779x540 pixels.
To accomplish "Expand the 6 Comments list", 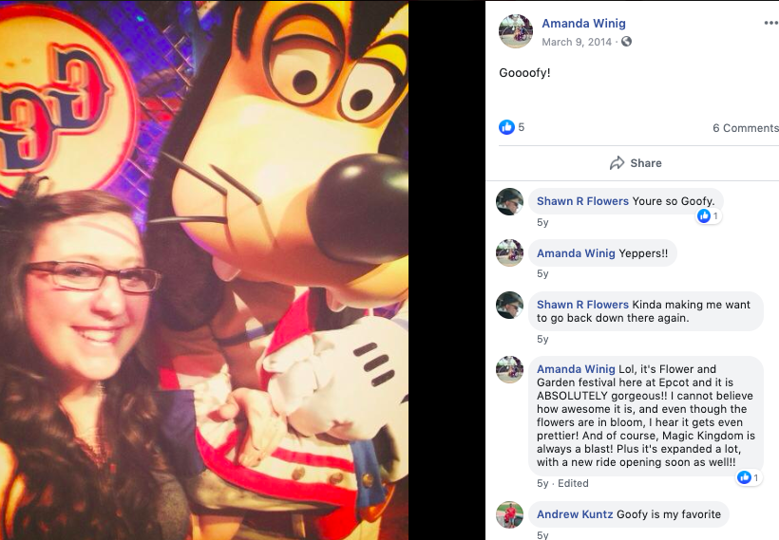I will pyautogui.click(x=746, y=128).
